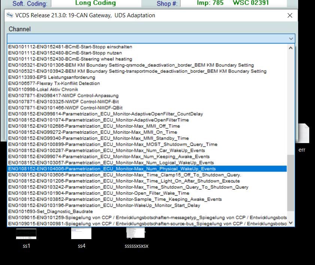Select Max_MMI_Off_Time channel
The height and width of the screenshot is (265, 315).
point(147,126)
